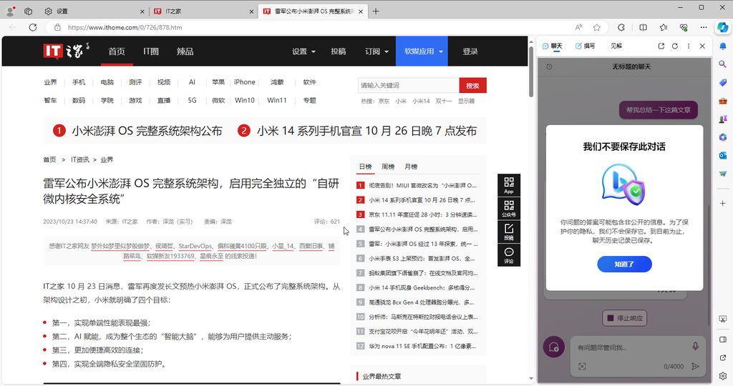Open the 鸿蒙 category link
Screen dimensions: 733x386
coord(277,82)
